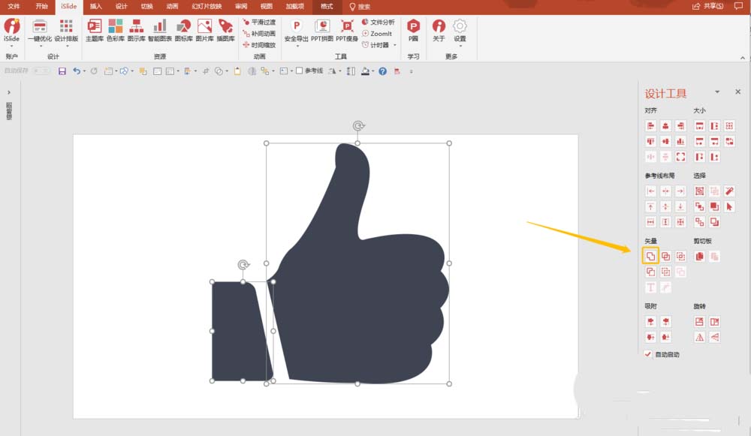Click the 共享 share button
Screen dimensions: 751x436
pos(708,6)
